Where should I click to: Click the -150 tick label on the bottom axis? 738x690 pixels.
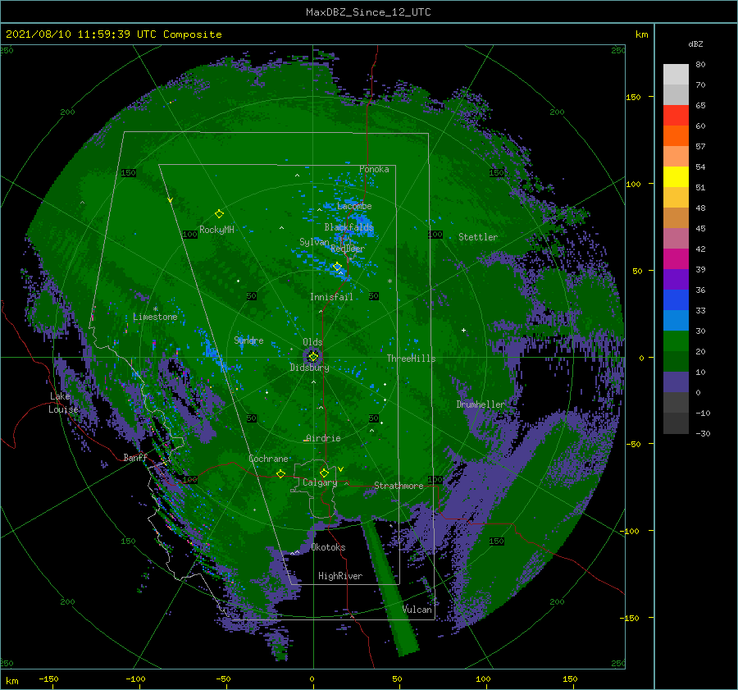48,679
